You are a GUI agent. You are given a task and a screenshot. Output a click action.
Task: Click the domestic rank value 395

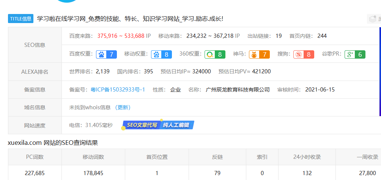[x=148, y=71]
